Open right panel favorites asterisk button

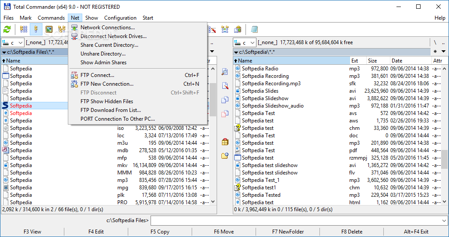(435, 52)
